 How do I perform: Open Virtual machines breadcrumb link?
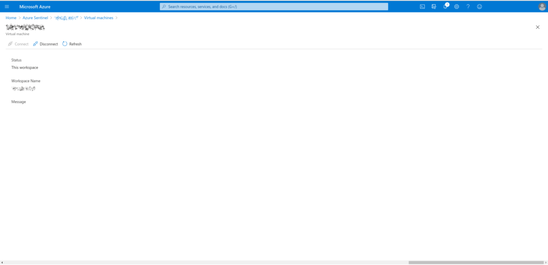point(98,18)
